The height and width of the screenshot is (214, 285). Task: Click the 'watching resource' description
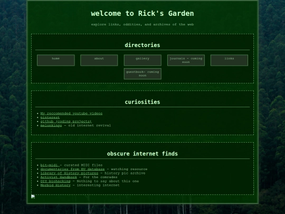tap(129, 169)
